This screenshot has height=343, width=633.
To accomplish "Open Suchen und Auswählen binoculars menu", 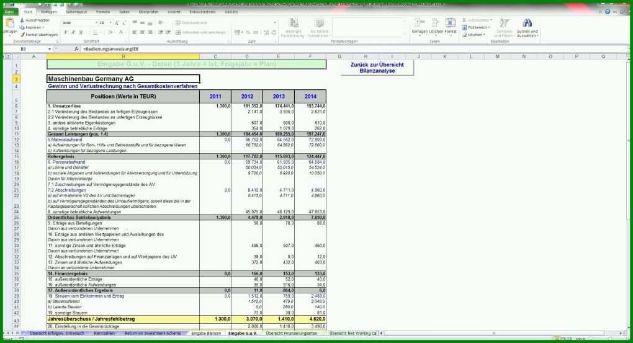I will coord(527,28).
